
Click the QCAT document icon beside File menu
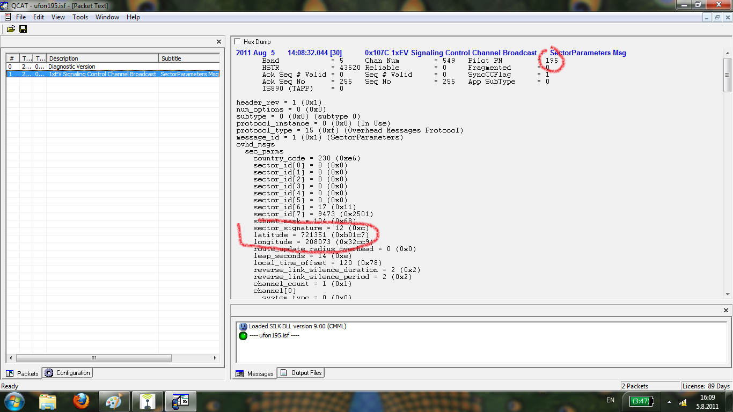tap(8, 17)
